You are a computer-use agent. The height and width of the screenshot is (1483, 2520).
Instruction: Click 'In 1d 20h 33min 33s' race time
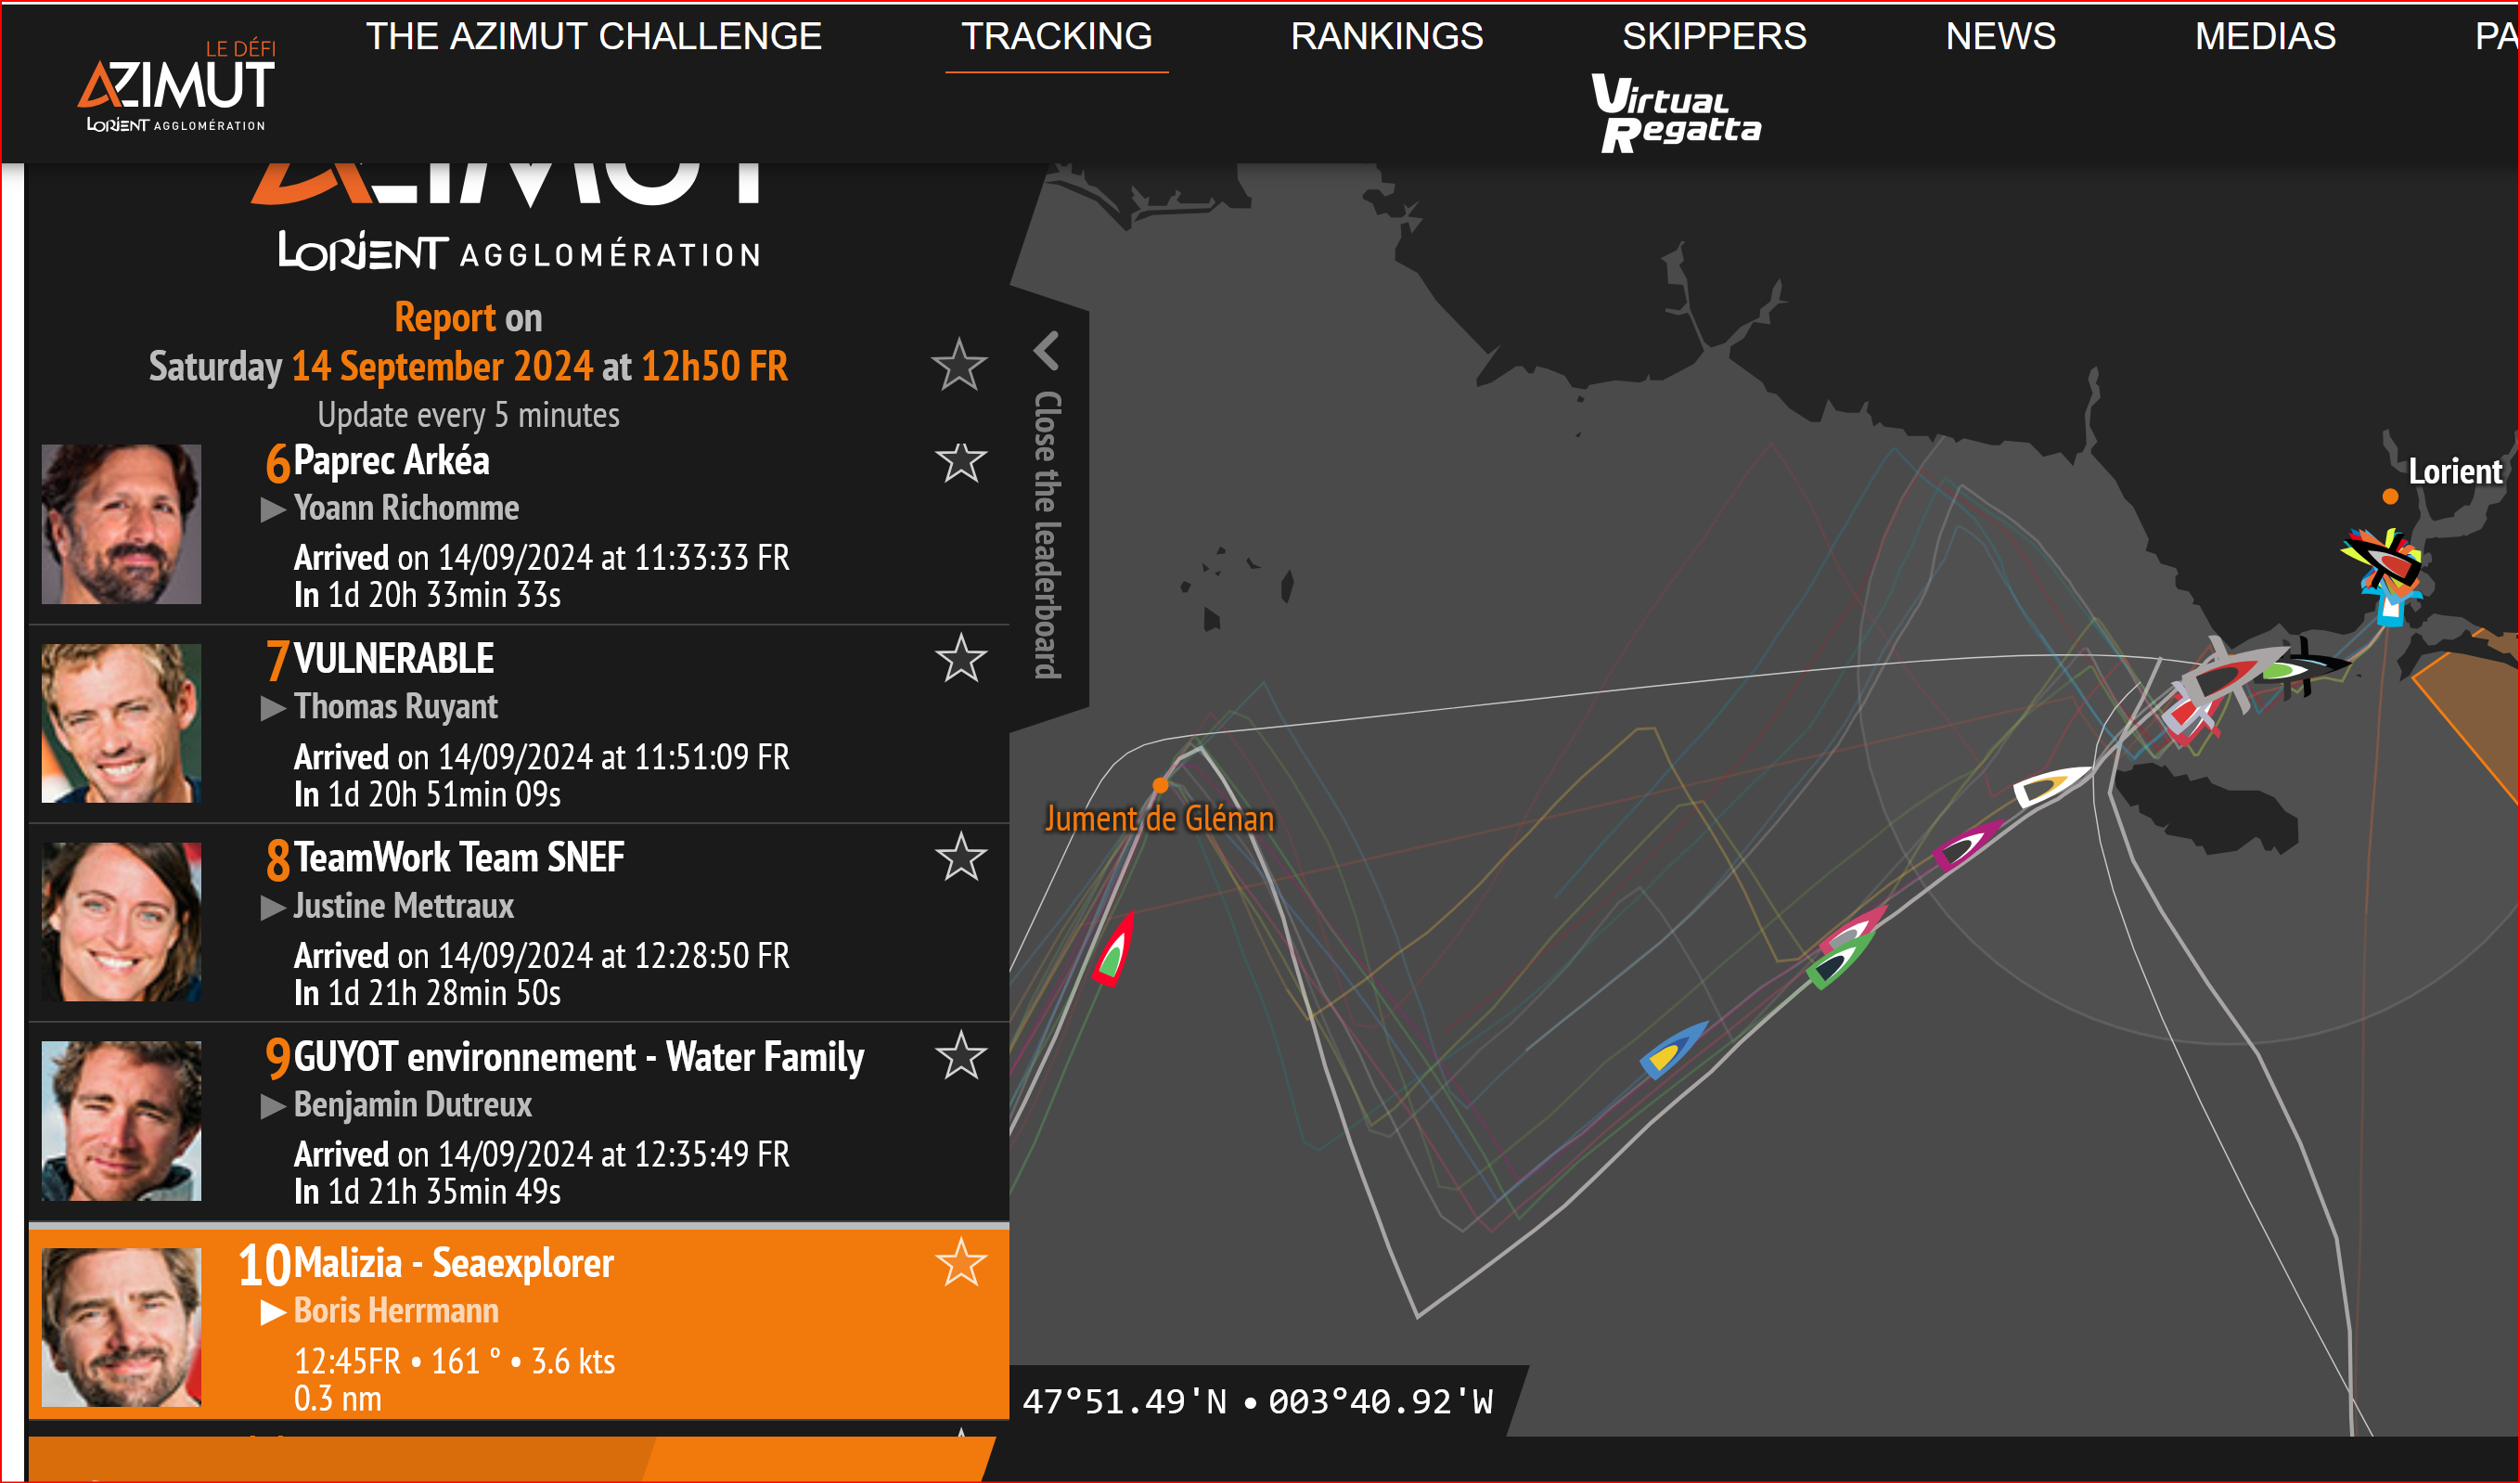[x=427, y=596]
